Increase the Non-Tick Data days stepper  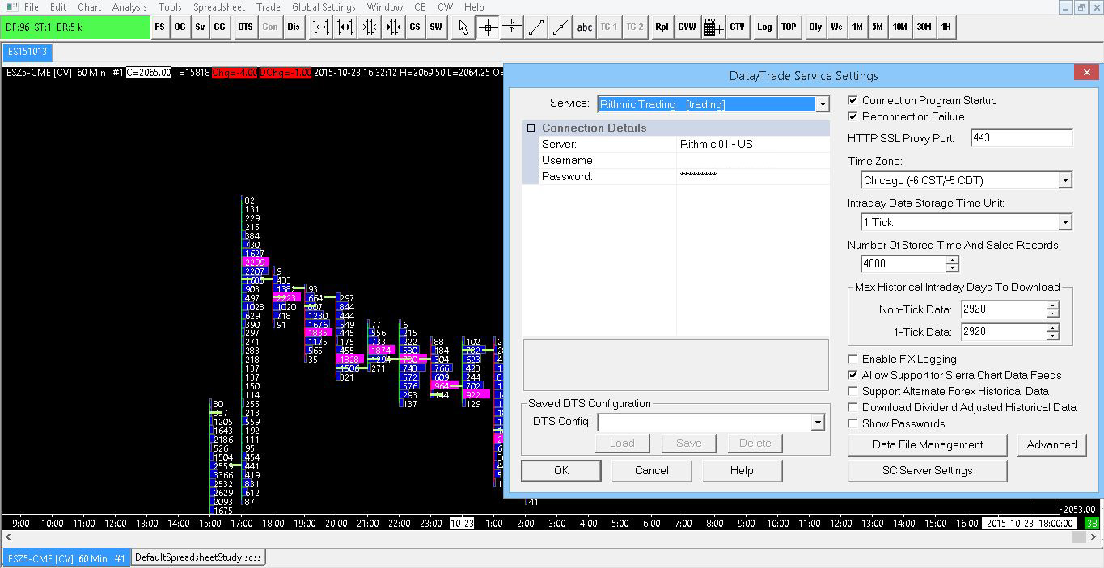point(1052,305)
